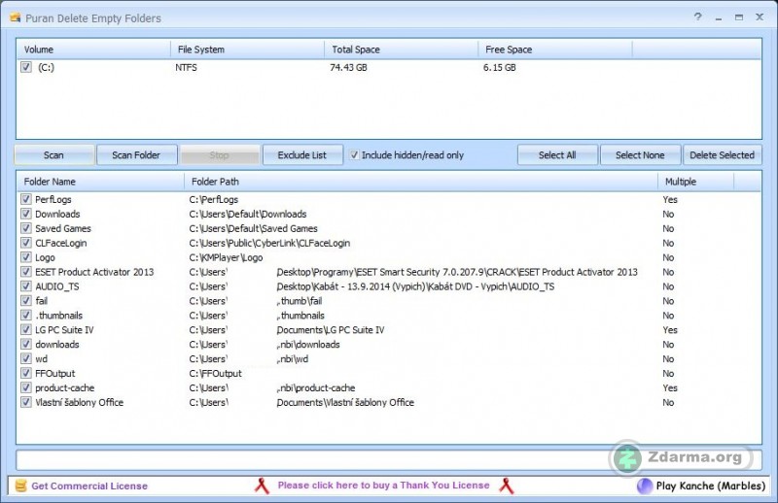Uncheck the Vlastní šablony Office checkbox
The width and height of the screenshot is (778, 503).
[x=26, y=402]
